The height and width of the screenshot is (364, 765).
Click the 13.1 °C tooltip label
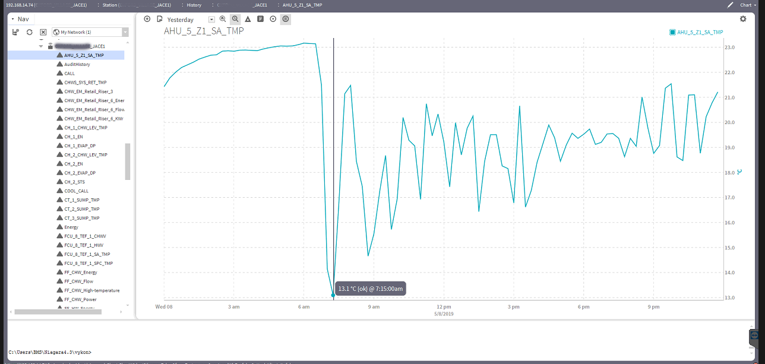pyautogui.click(x=371, y=289)
